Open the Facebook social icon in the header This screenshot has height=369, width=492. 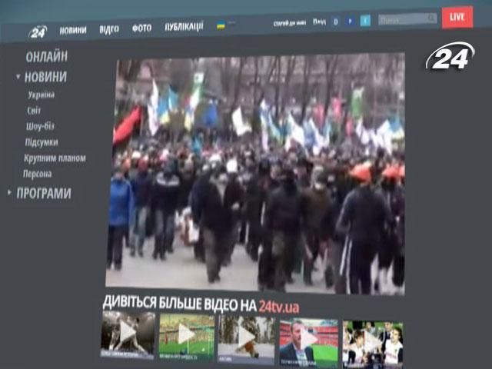[351, 21]
